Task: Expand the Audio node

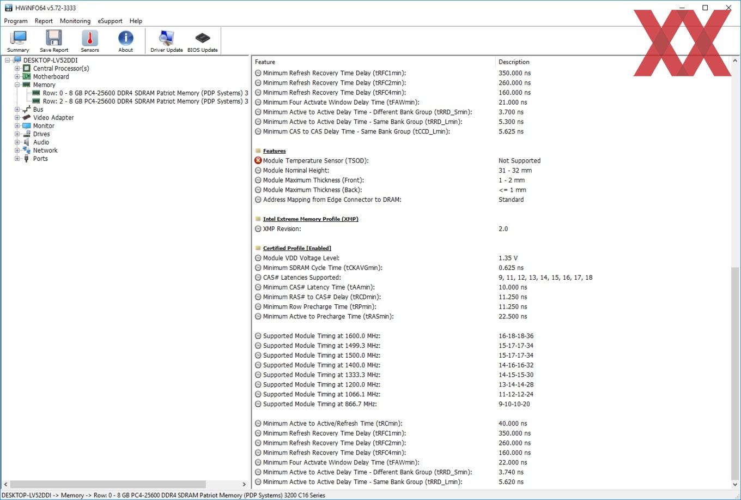Action: point(17,142)
